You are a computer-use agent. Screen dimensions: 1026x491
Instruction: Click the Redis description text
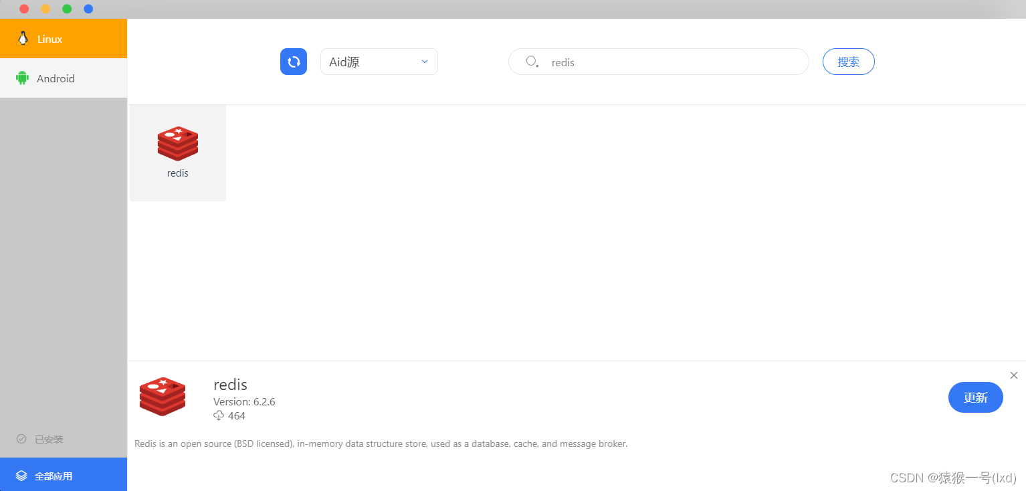(x=381, y=444)
